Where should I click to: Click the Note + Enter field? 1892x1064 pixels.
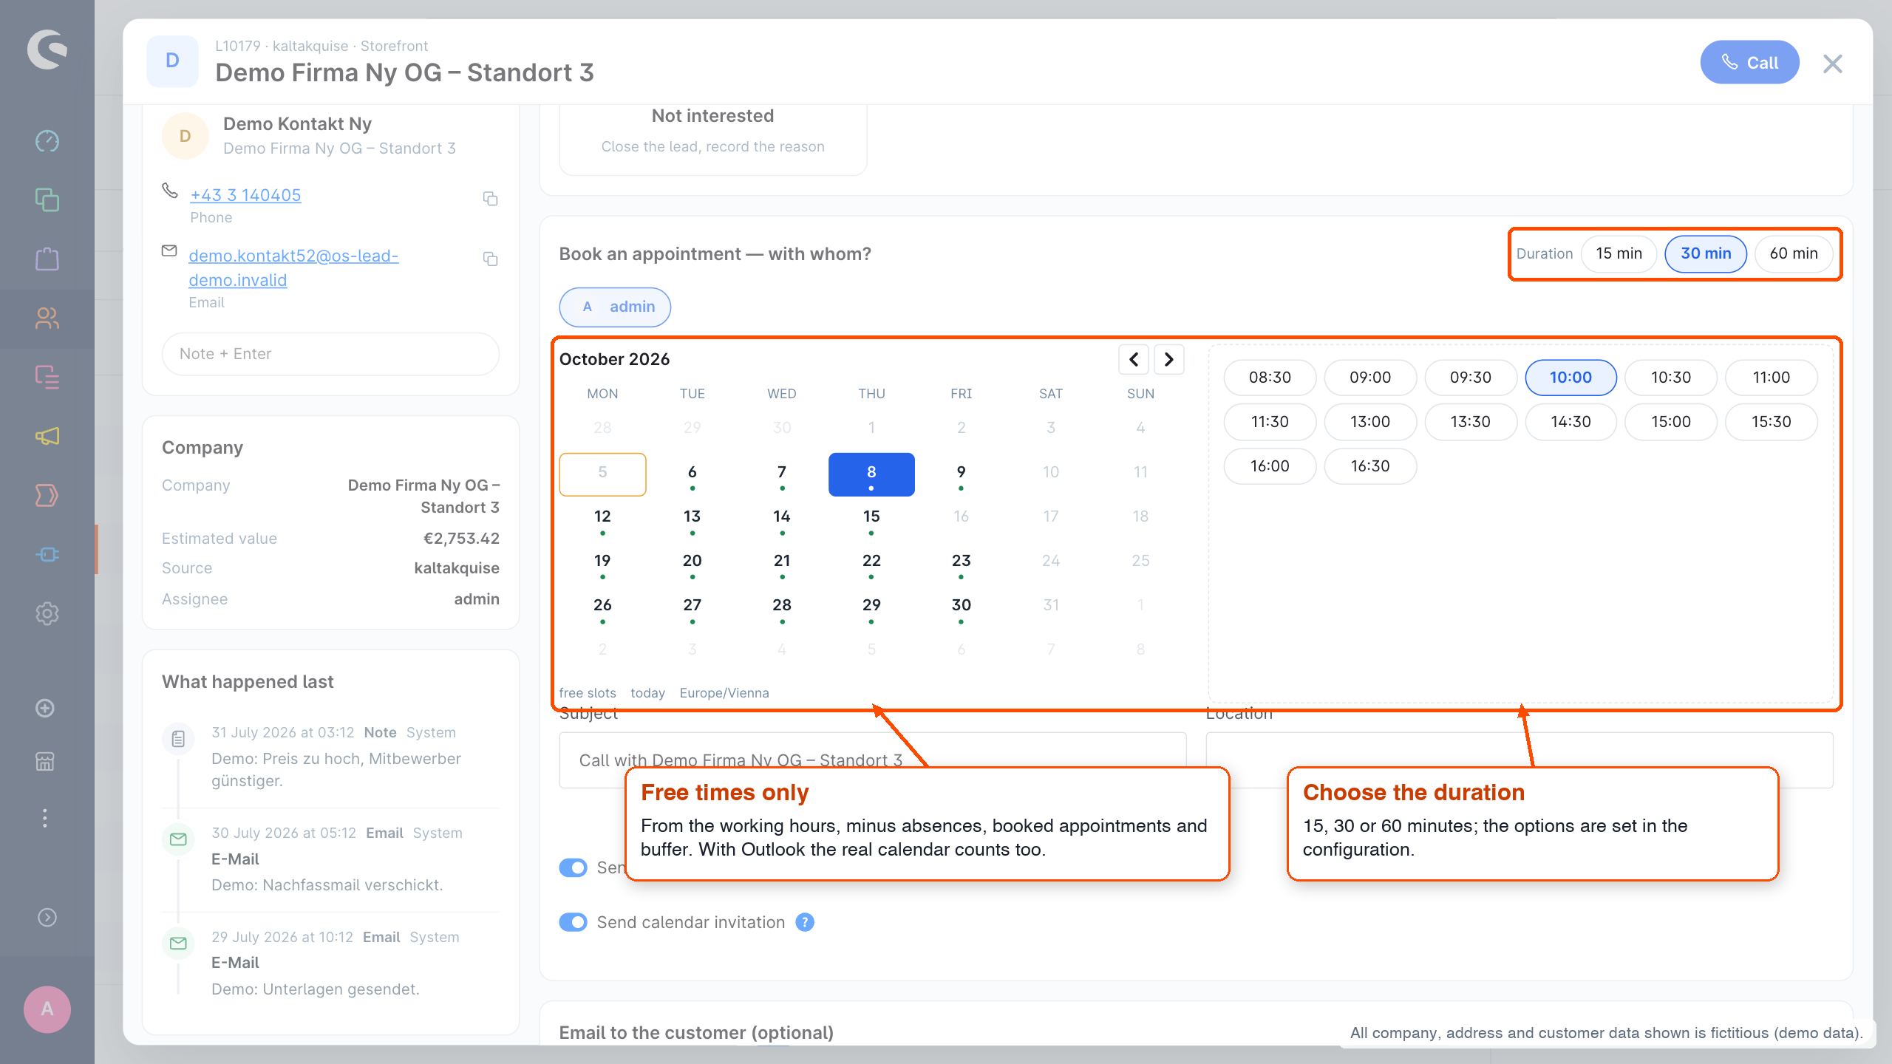330,354
